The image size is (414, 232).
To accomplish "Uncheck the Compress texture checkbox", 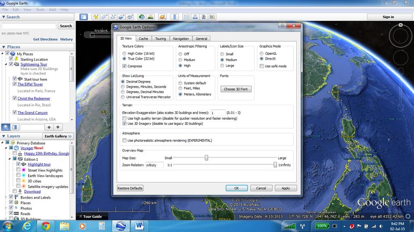I will pos(125,66).
